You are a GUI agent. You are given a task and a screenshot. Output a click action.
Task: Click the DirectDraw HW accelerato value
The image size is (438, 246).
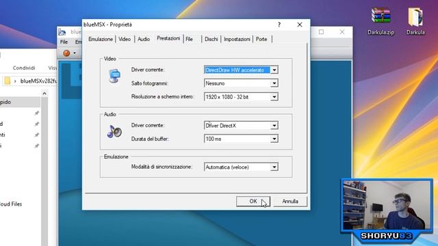(x=237, y=70)
